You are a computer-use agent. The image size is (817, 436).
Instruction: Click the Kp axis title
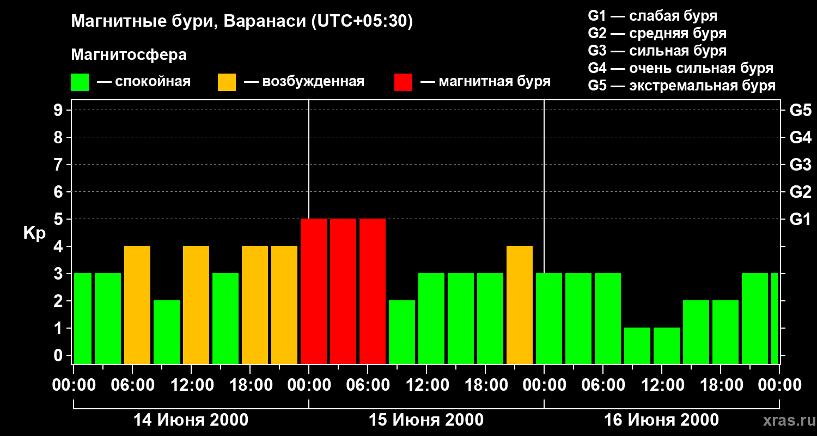[x=34, y=233]
